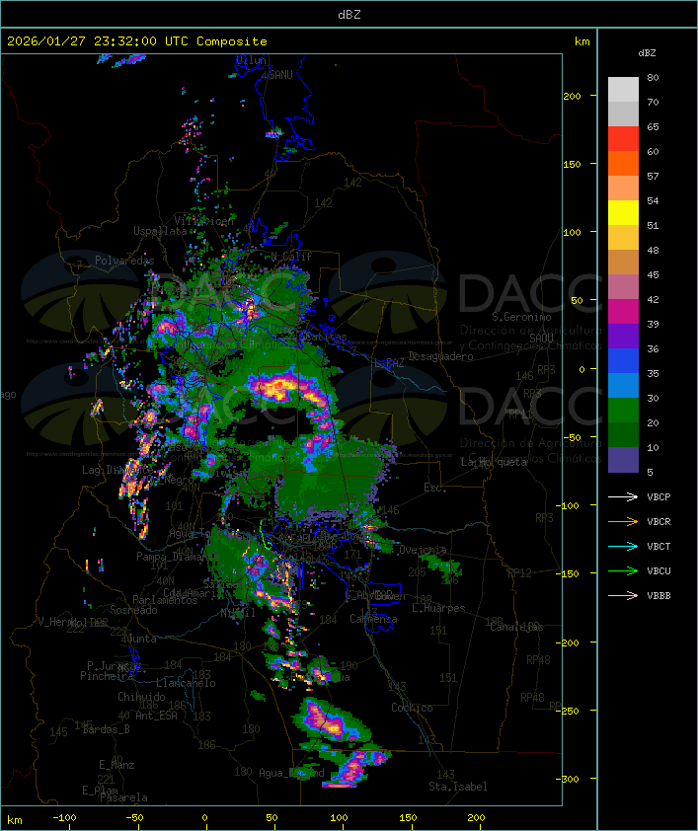Click the Canalejas map label
Image resolution: width=698 pixels, height=831 pixels.
point(516,627)
